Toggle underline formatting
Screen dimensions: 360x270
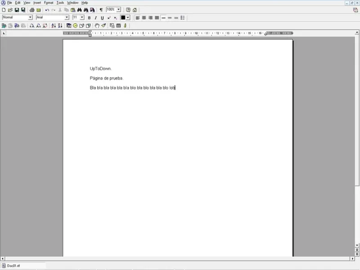[102, 18]
